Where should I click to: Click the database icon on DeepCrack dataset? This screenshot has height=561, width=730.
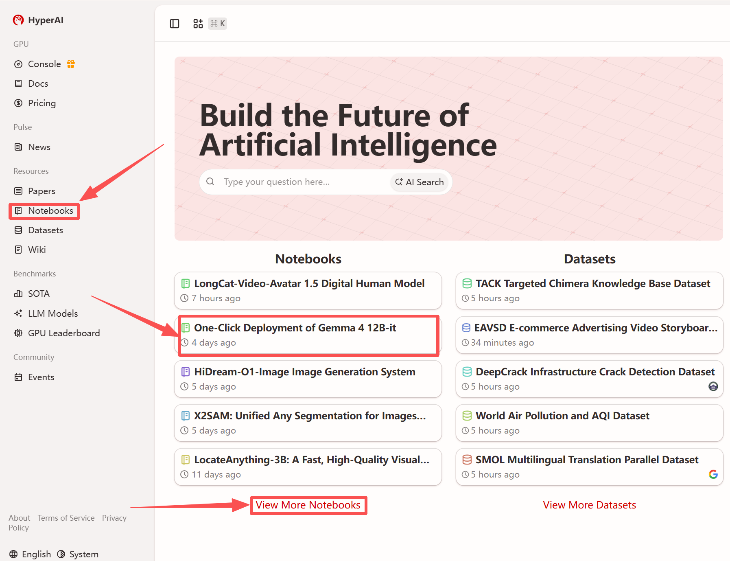tap(467, 372)
